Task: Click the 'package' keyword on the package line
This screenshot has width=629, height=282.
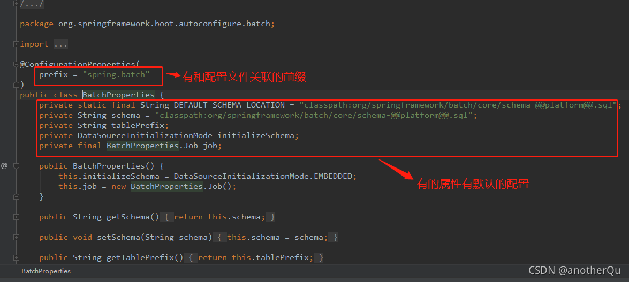Action: click(x=37, y=24)
